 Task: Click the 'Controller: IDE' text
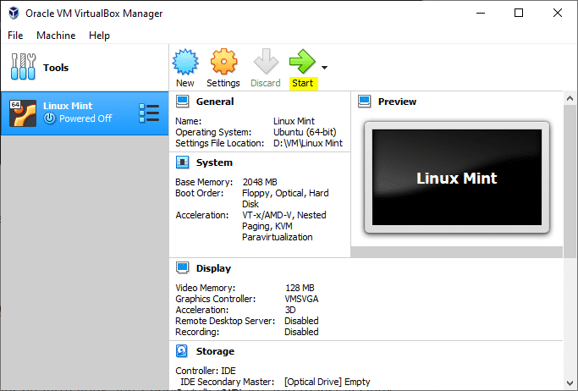(206, 371)
